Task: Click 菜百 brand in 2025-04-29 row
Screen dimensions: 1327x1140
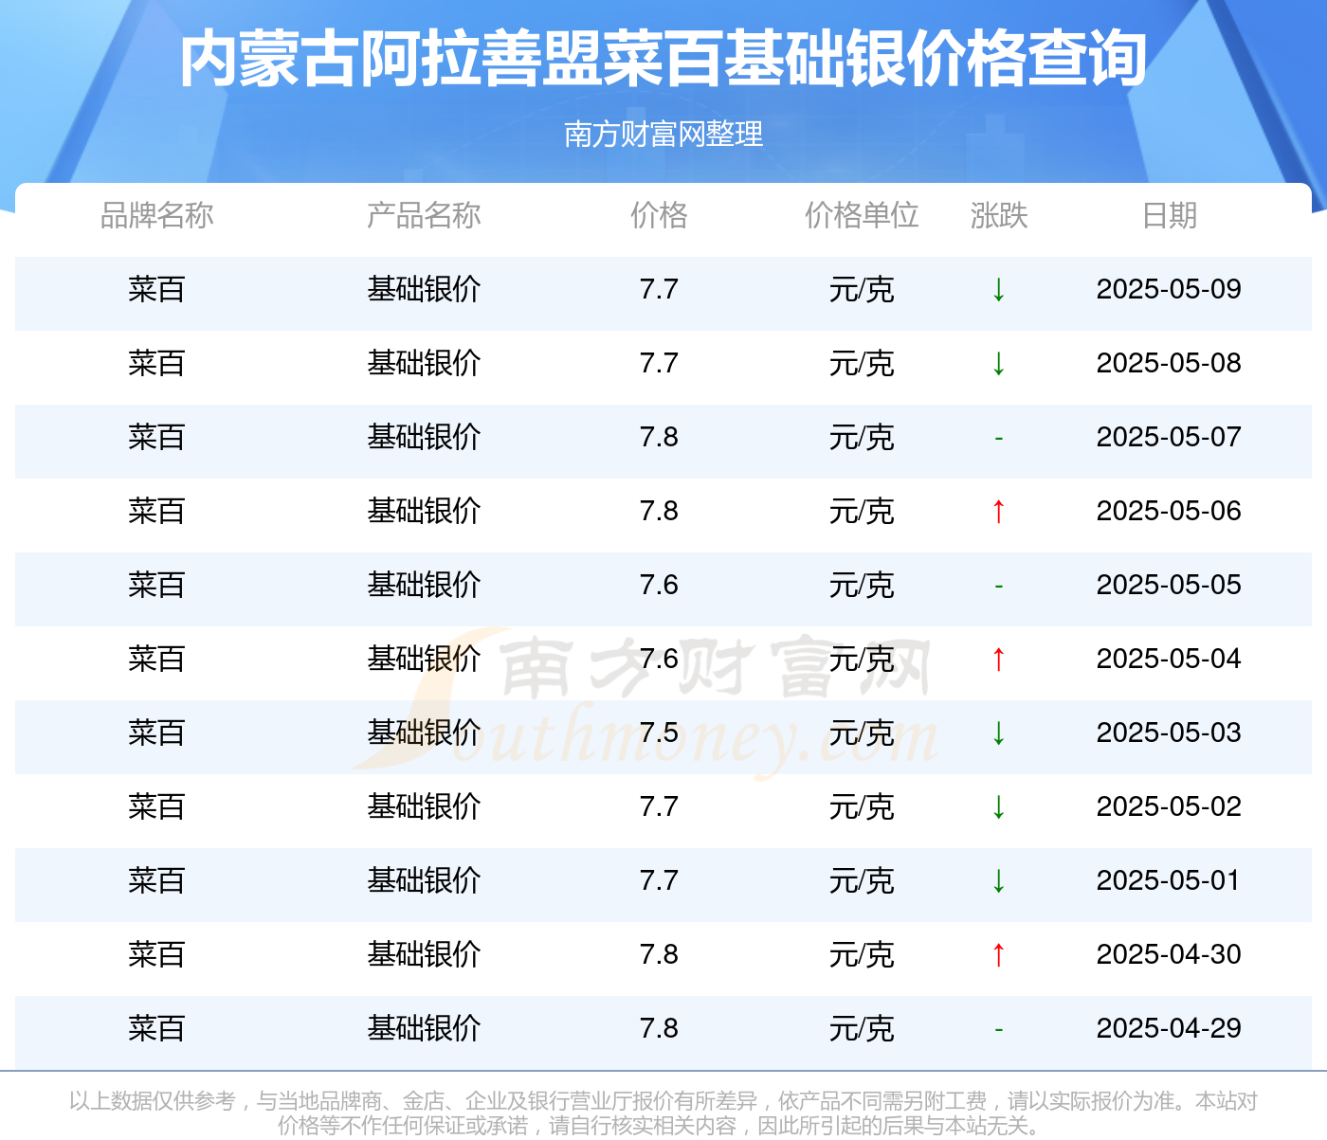Action: coord(156,1028)
